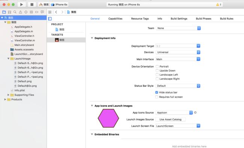244x148 pixels.
Task: Expand the Supporting Files folder
Action: point(8,95)
